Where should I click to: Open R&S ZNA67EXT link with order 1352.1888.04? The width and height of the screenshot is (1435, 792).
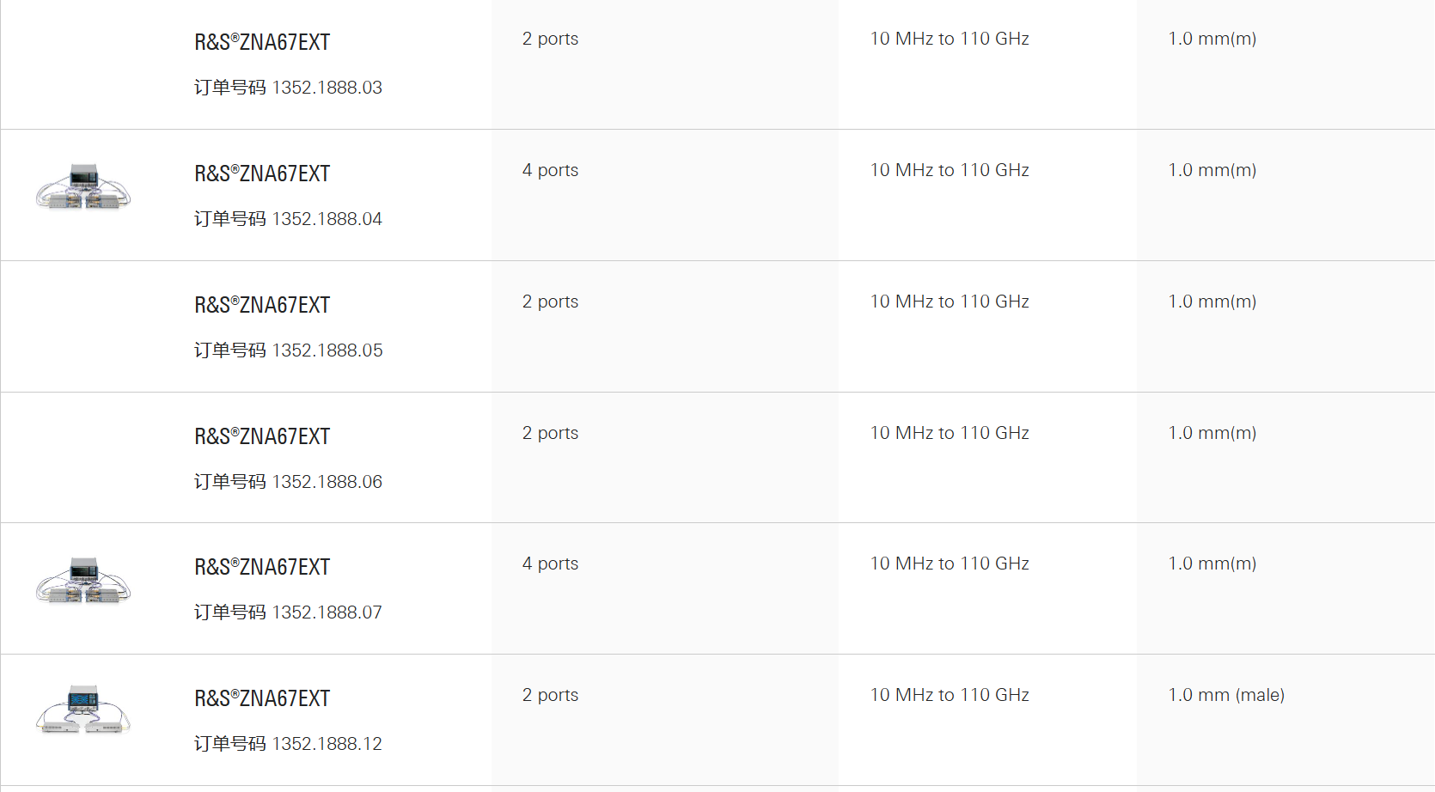click(262, 174)
